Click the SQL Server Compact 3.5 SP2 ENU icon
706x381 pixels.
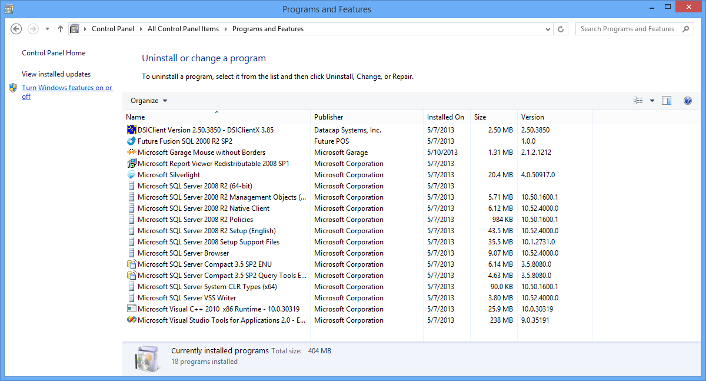tap(131, 264)
